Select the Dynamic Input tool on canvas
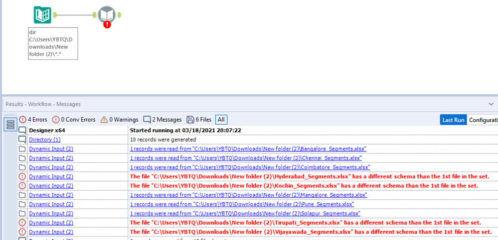Viewport: 498px width, 240px height. [x=107, y=14]
